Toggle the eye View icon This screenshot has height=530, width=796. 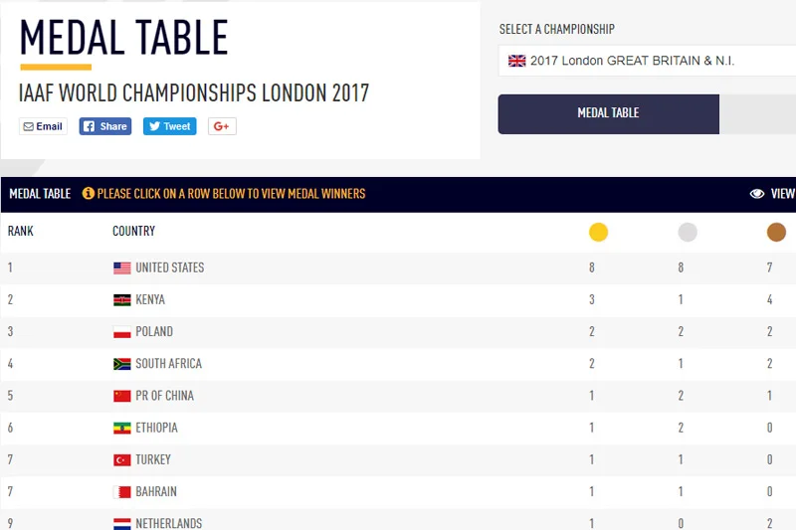[757, 194]
